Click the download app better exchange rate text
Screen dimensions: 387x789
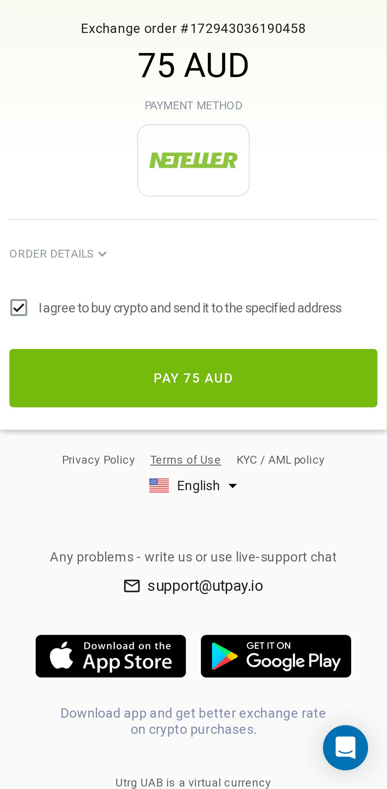pyautogui.click(x=193, y=721)
